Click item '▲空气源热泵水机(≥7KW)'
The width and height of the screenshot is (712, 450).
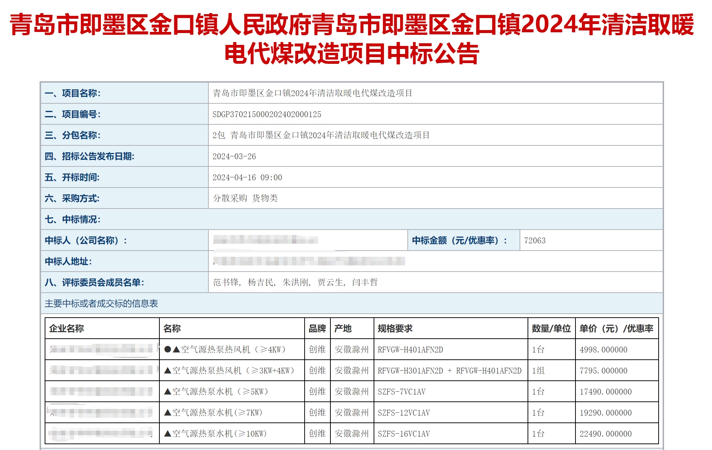click(213, 413)
